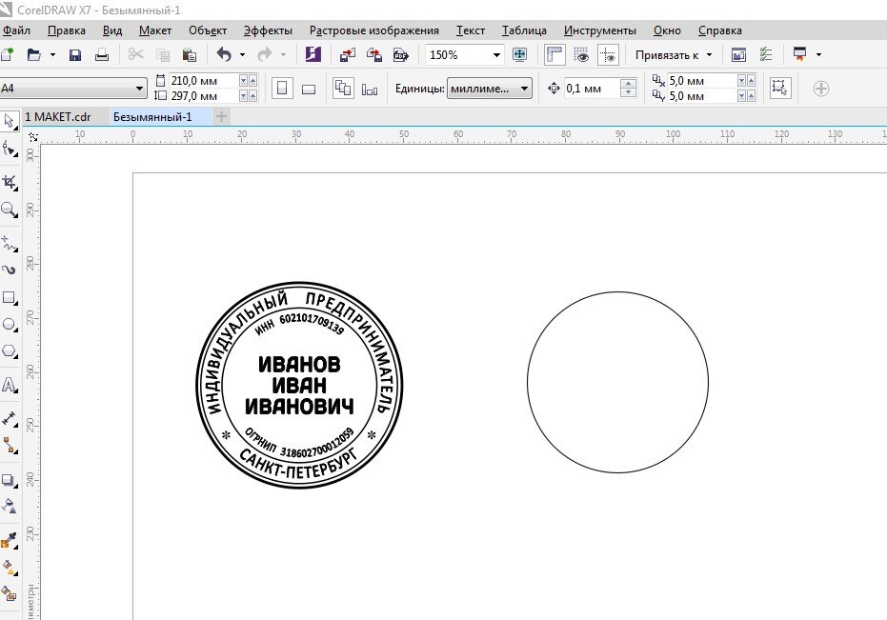Image resolution: width=887 pixels, height=620 pixels.
Task: Pick the Artistic Media tool
Action: 10,270
